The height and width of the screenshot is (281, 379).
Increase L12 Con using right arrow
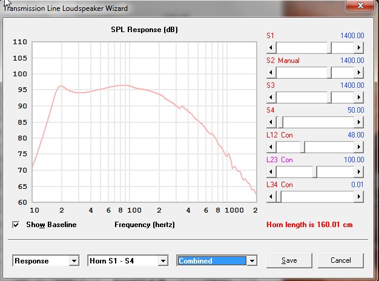point(359,147)
